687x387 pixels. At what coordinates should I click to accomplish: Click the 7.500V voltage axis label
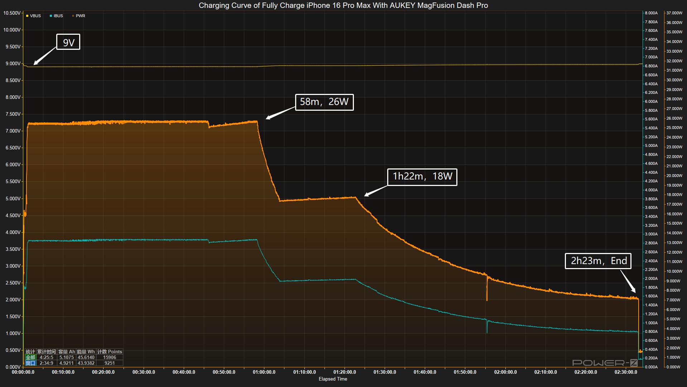13,114
